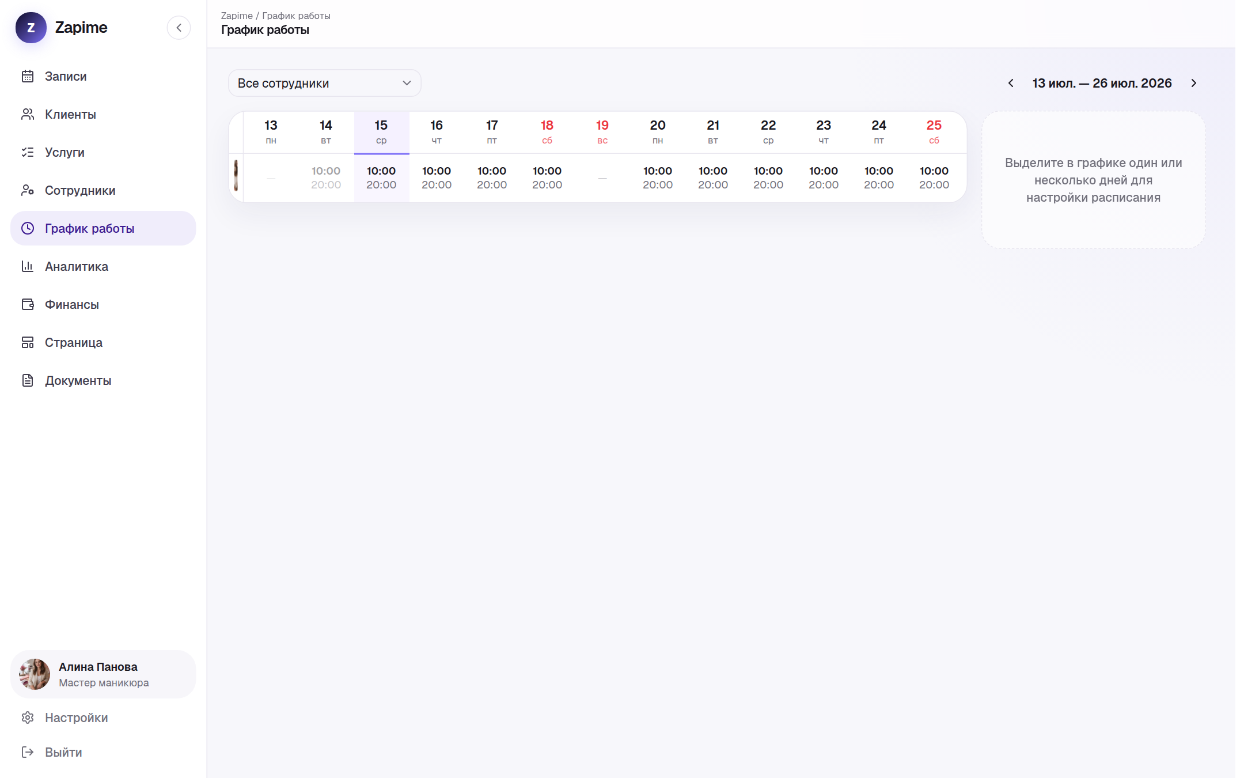Go to next date range arrow
The image size is (1244, 778).
[x=1194, y=83]
